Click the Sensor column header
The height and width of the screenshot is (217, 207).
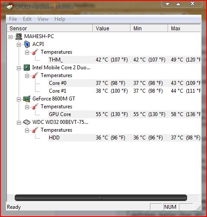[50, 28]
